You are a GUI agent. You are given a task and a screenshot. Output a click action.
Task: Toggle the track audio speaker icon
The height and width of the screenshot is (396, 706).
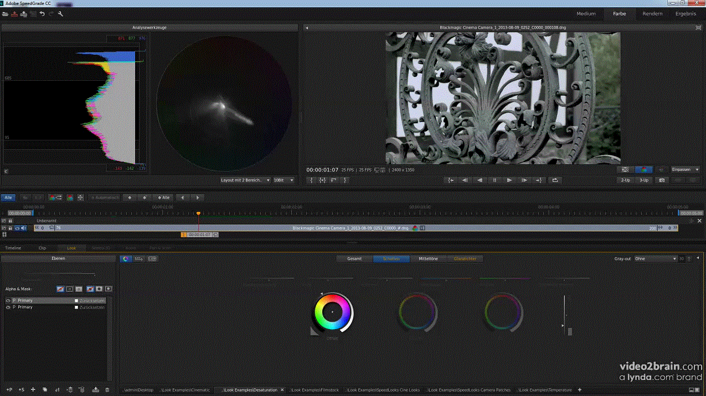23,228
